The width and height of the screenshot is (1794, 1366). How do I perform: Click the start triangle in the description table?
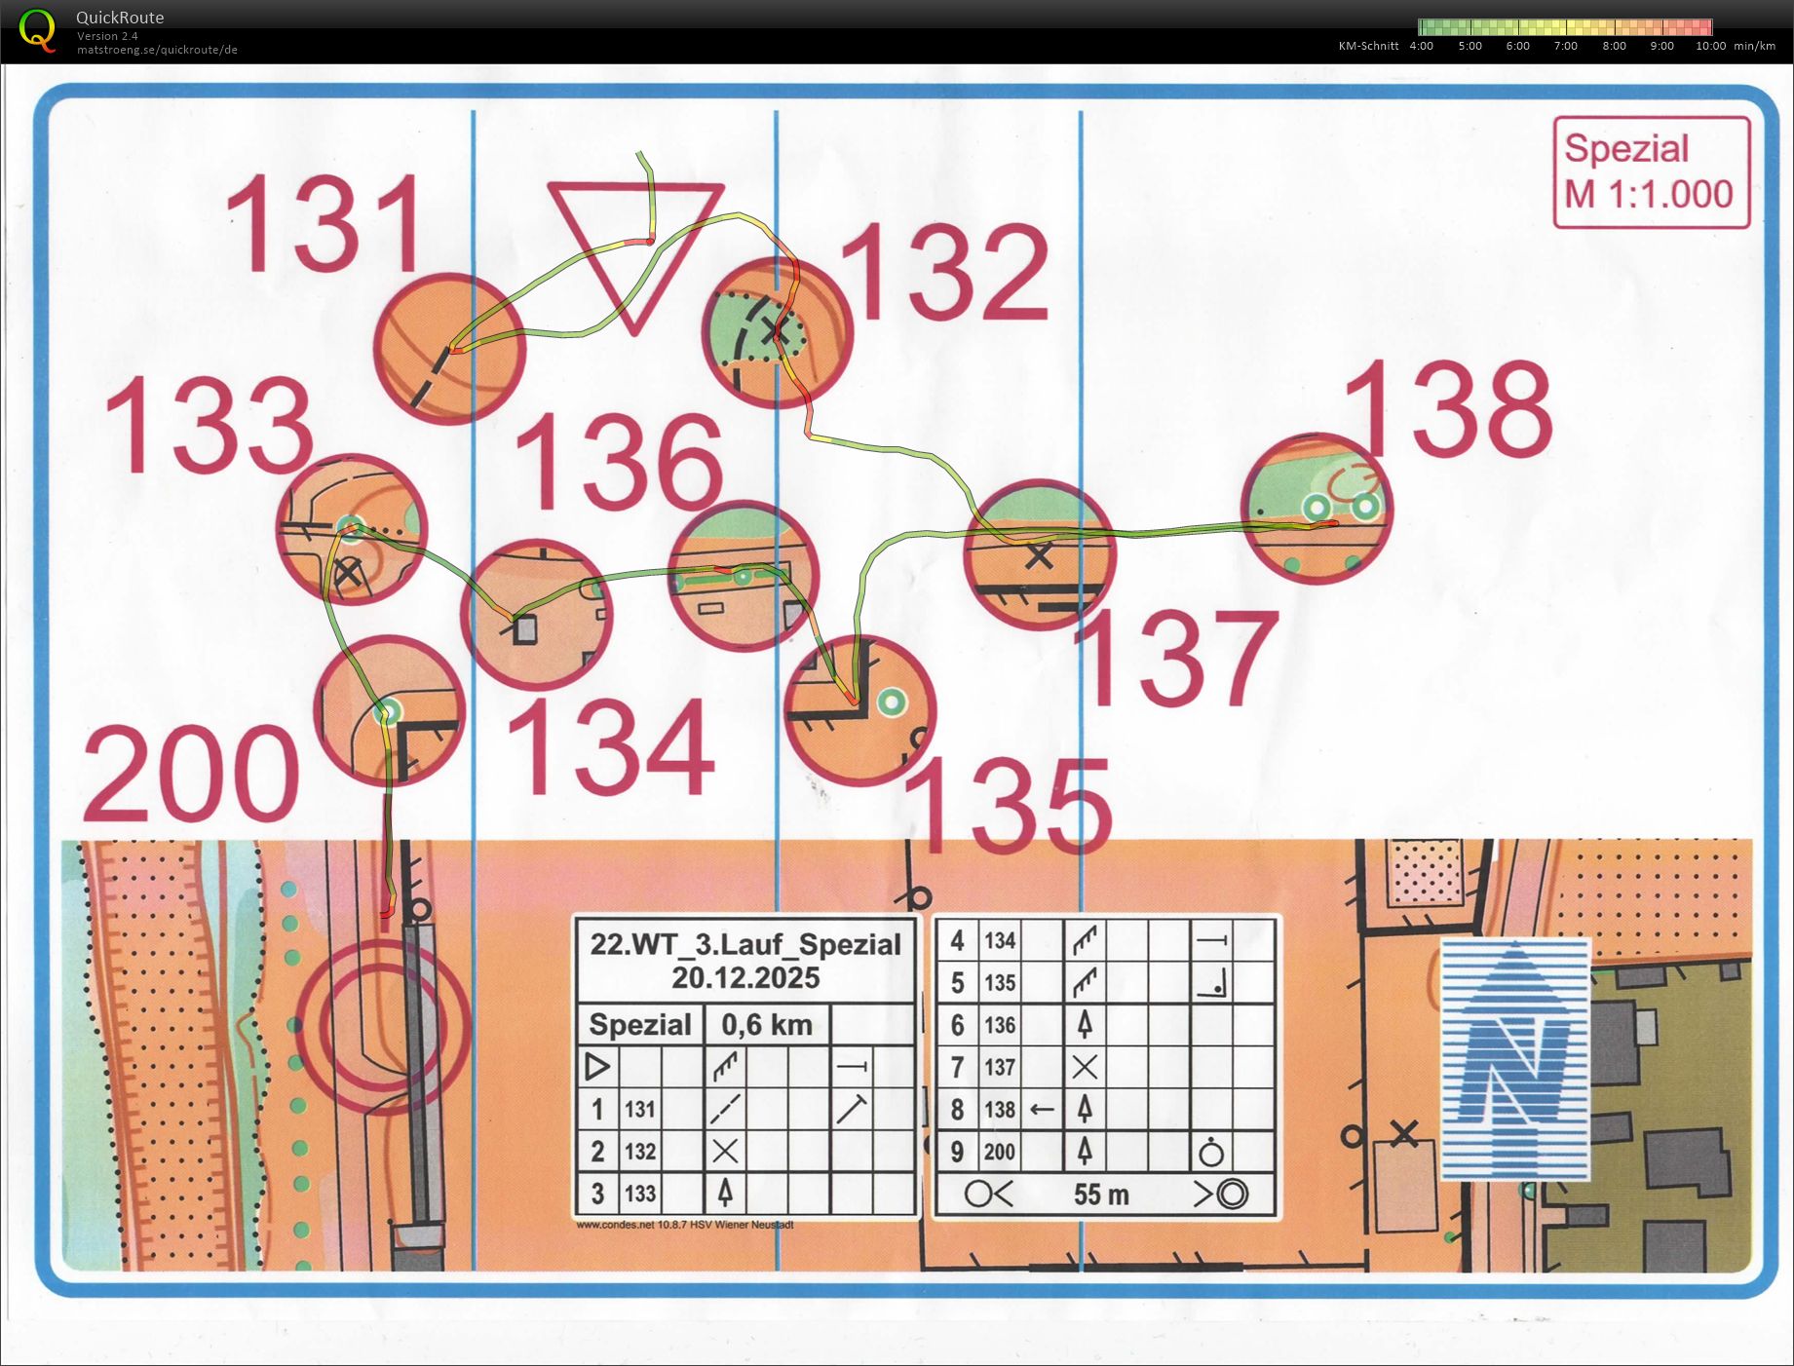click(596, 1067)
